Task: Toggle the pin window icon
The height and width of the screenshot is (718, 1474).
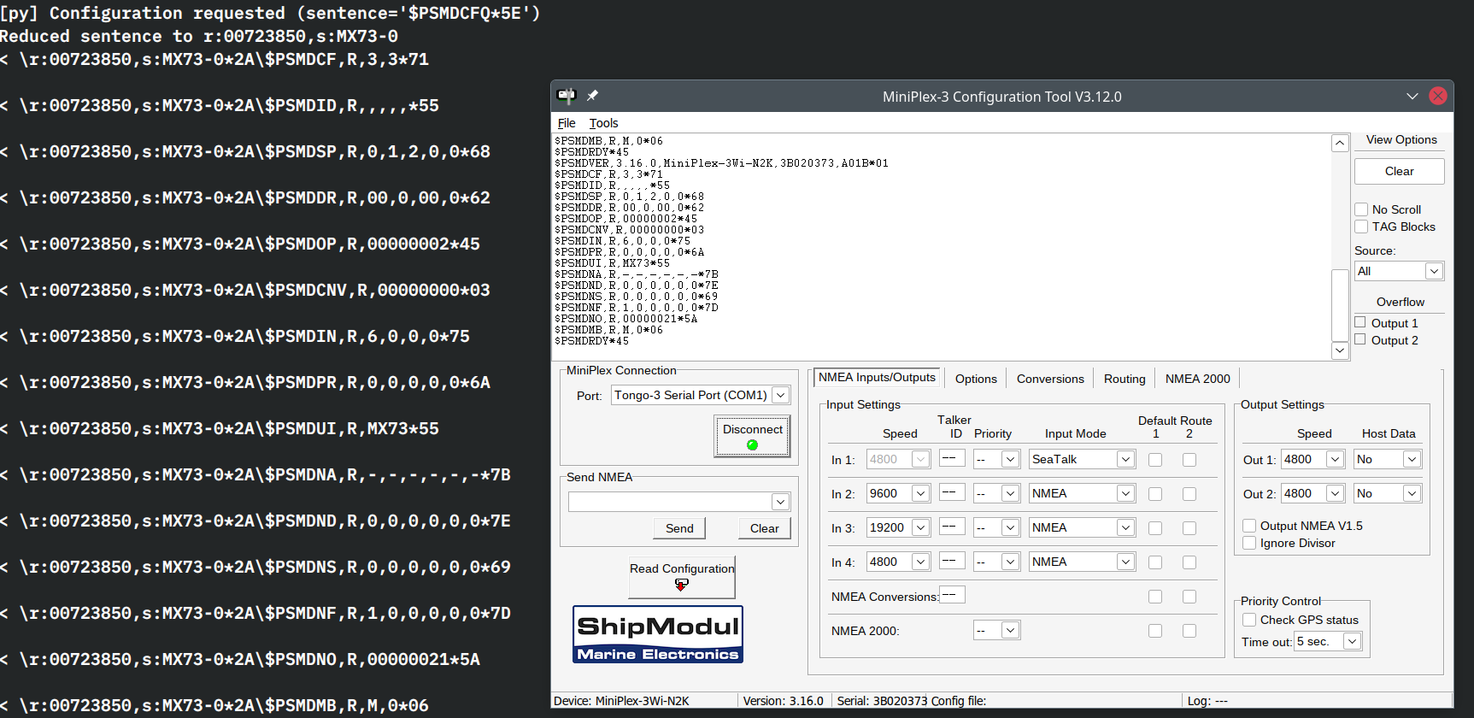Action: (592, 96)
